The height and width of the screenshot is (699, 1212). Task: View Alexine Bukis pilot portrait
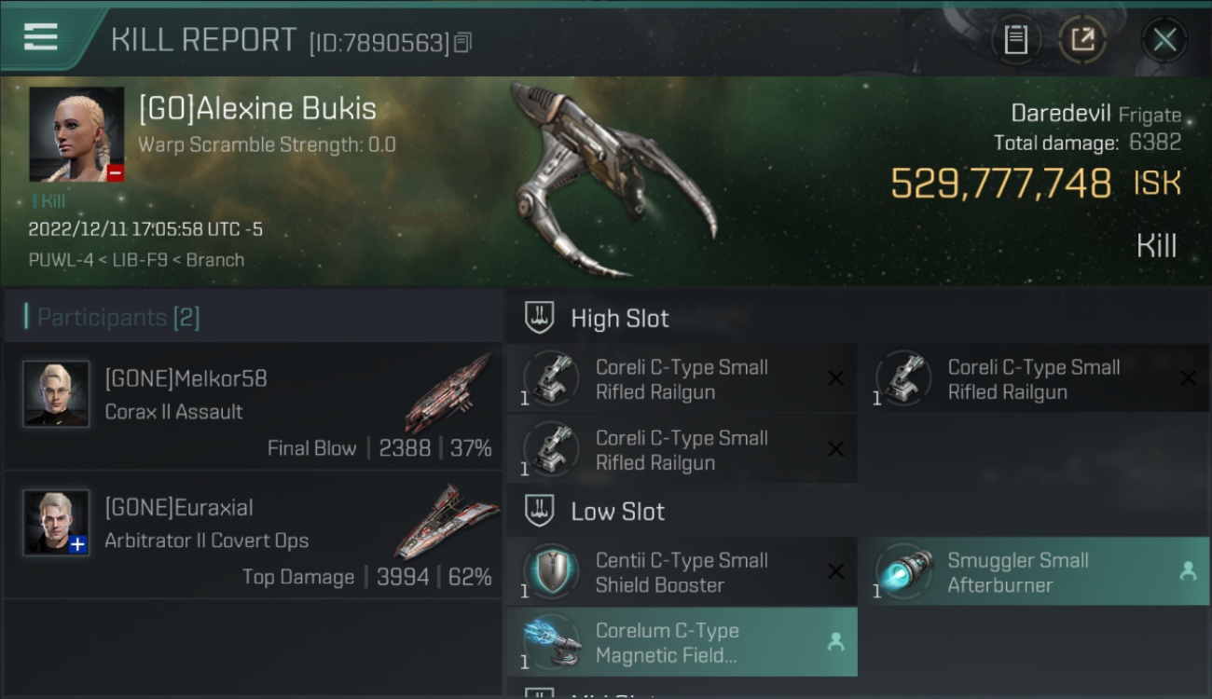[x=76, y=135]
